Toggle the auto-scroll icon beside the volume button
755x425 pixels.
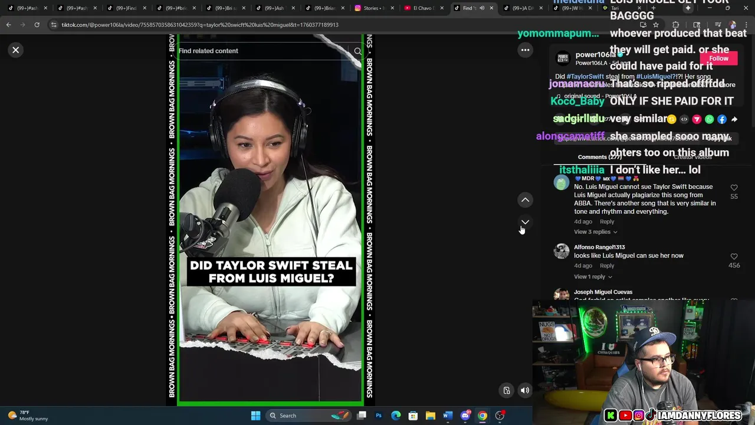pos(506,390)
